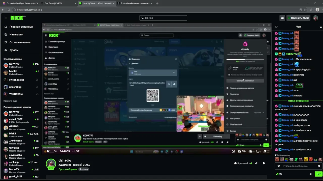This screenshot has width=323, height=181.
Task: Open chat identity shield icon
Action: coord(279,166)
